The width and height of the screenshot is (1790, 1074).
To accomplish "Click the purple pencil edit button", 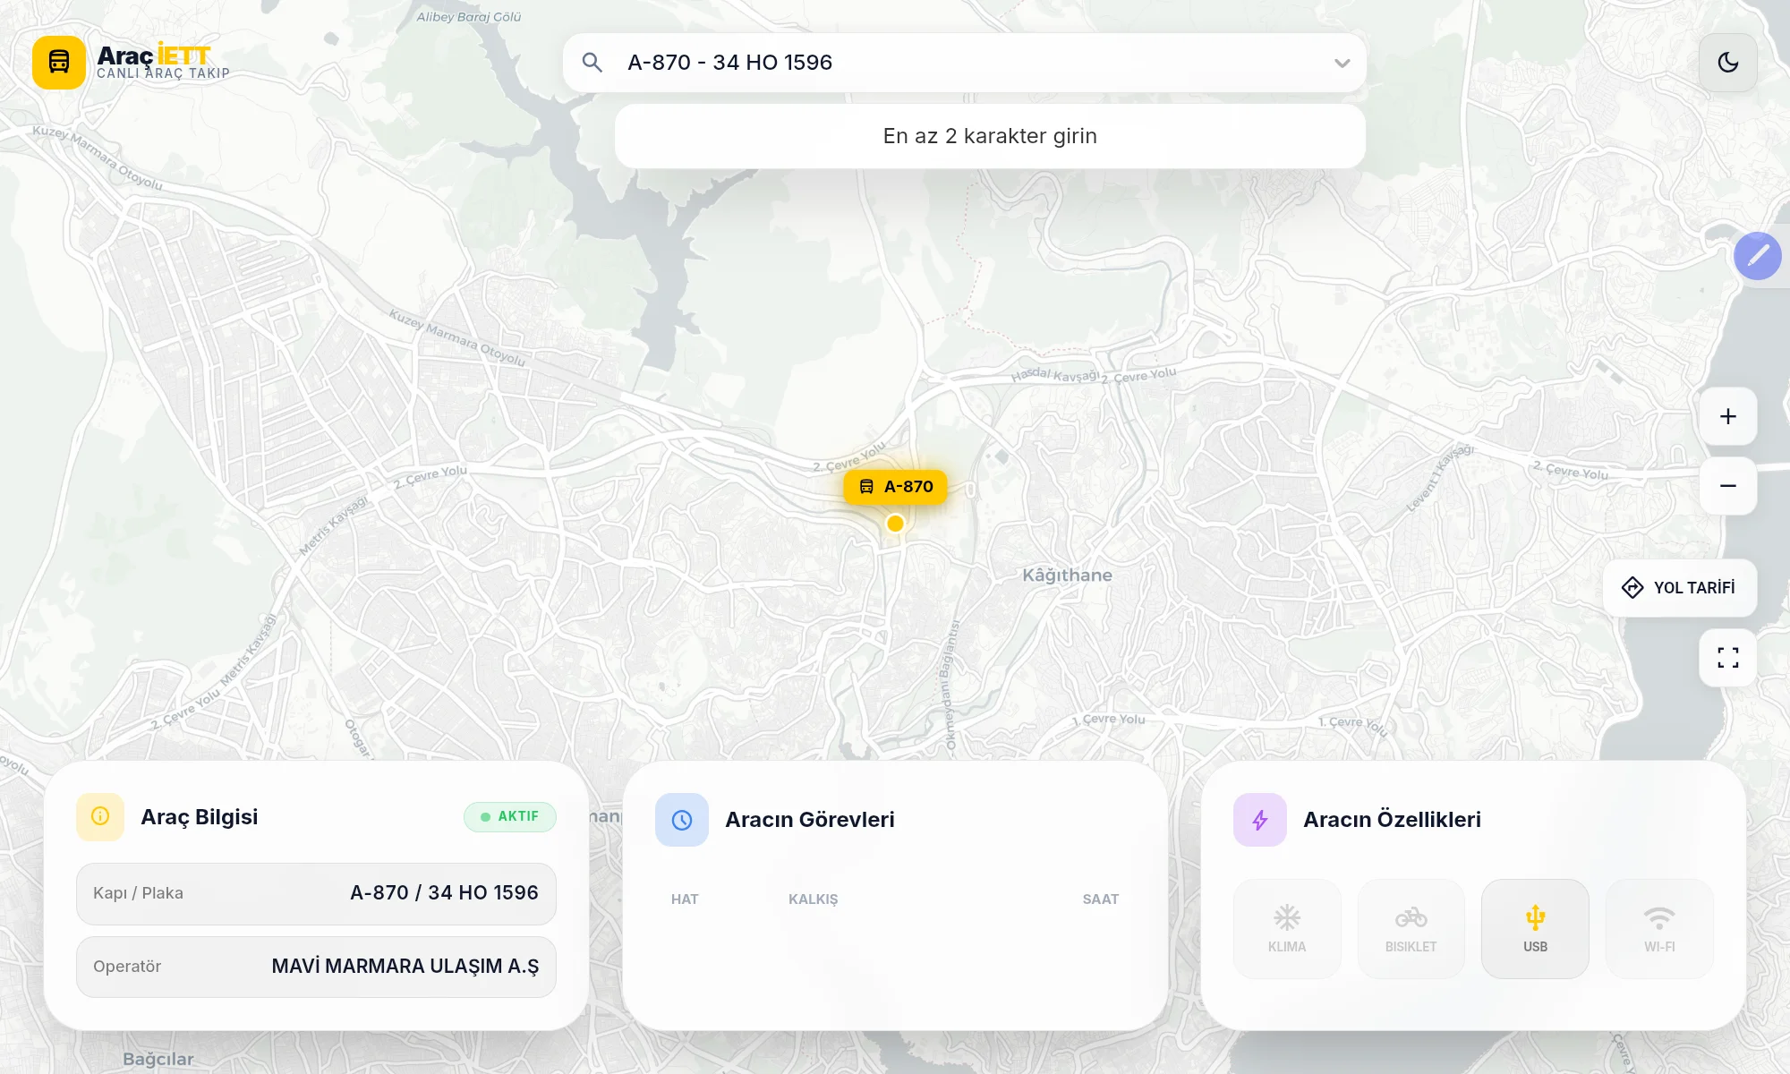I will [1757, 256].
